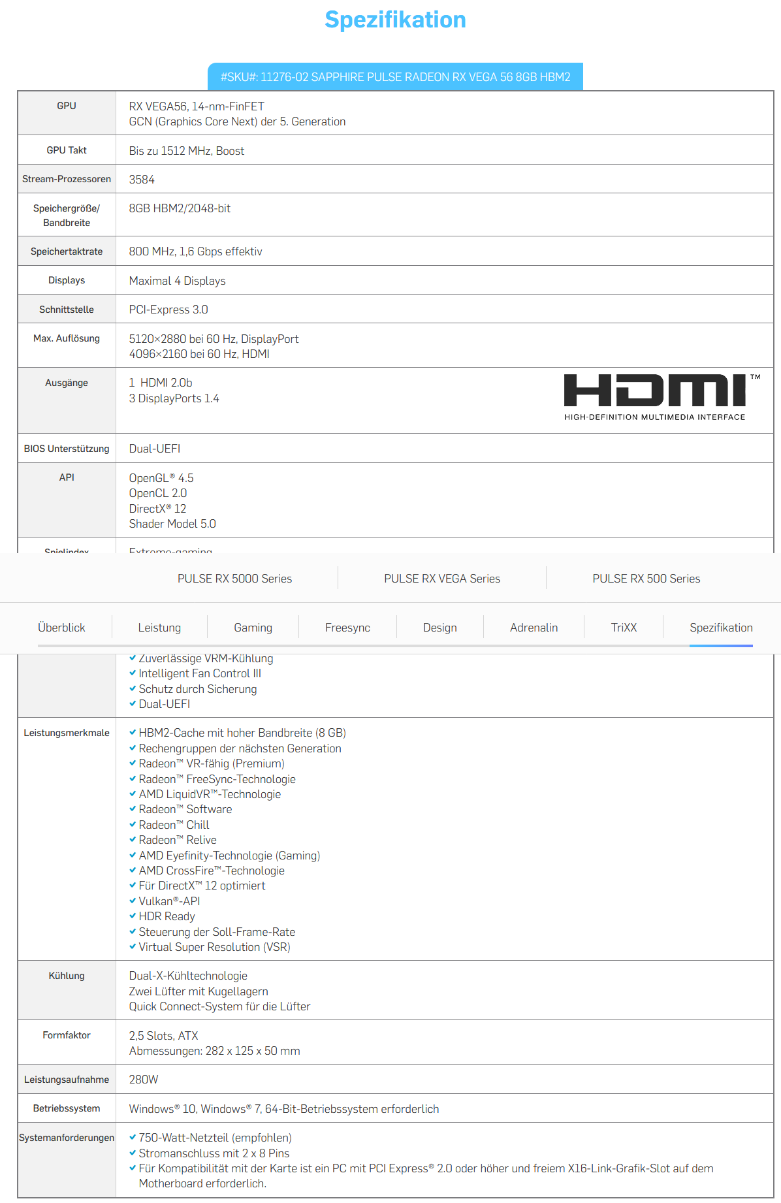Click the checkmark beside Rechengruppen der nächsten Generation
This screenshot has width=781, height=1203.
[x=133, y=748]
